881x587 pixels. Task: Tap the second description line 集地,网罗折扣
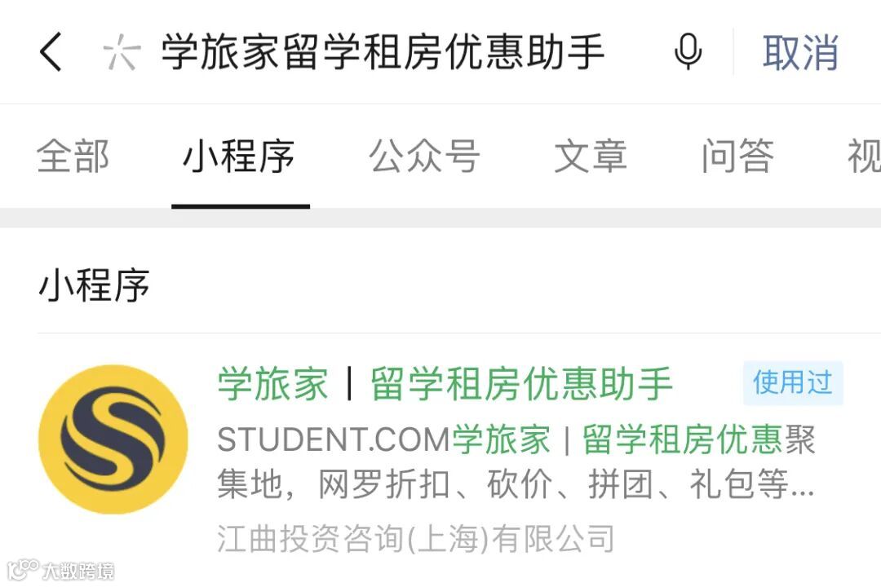coord(516,484)
